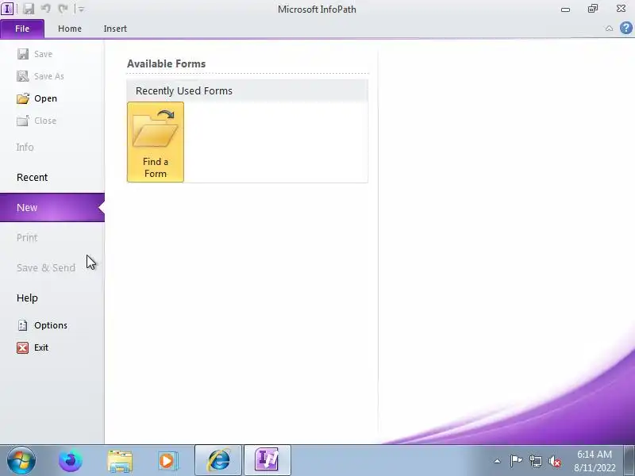Open Windows Explorer from the taskbar

pyautogui.click(x=120, y=461)
